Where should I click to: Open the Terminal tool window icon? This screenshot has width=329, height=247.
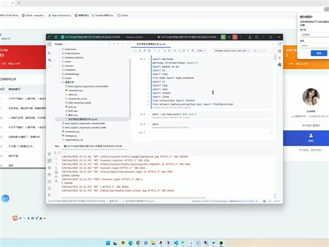pos(49,181)
